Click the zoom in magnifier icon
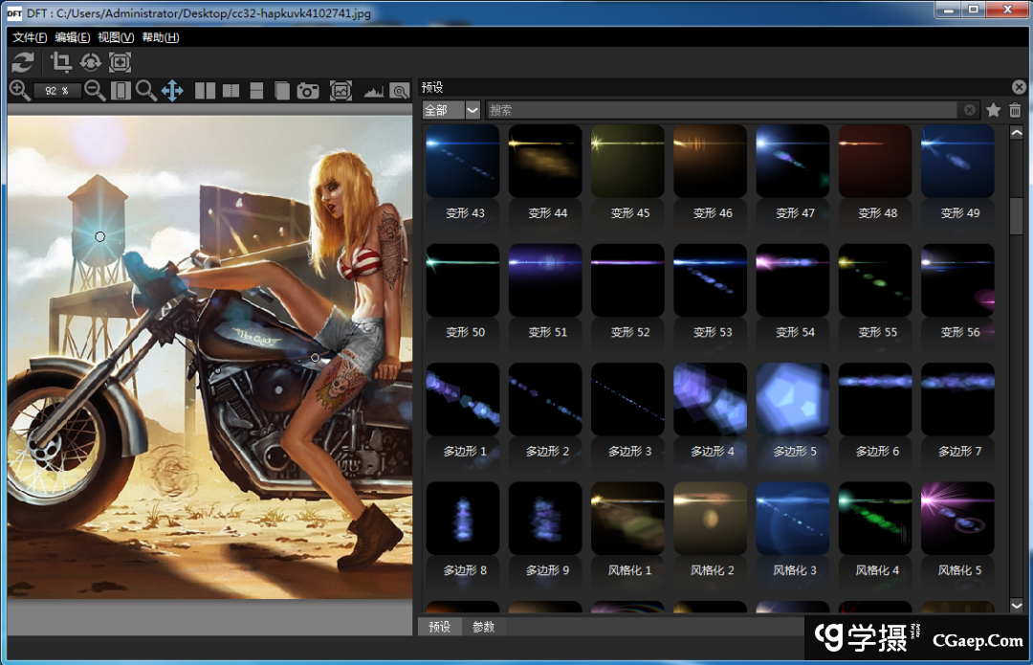 (19, 91)
